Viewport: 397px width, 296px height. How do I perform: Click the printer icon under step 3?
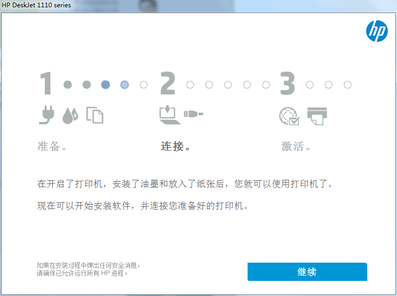pyautogui.click(x=317, y=115)
